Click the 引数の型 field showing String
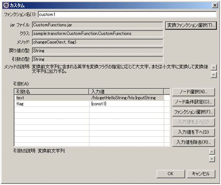221x185 pixels. pos(98,59)
